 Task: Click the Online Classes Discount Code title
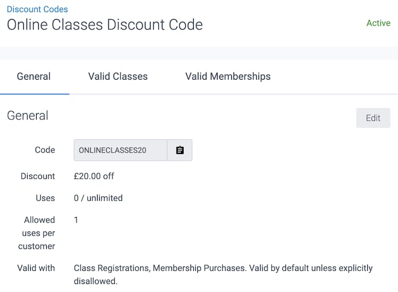[105, 24]
